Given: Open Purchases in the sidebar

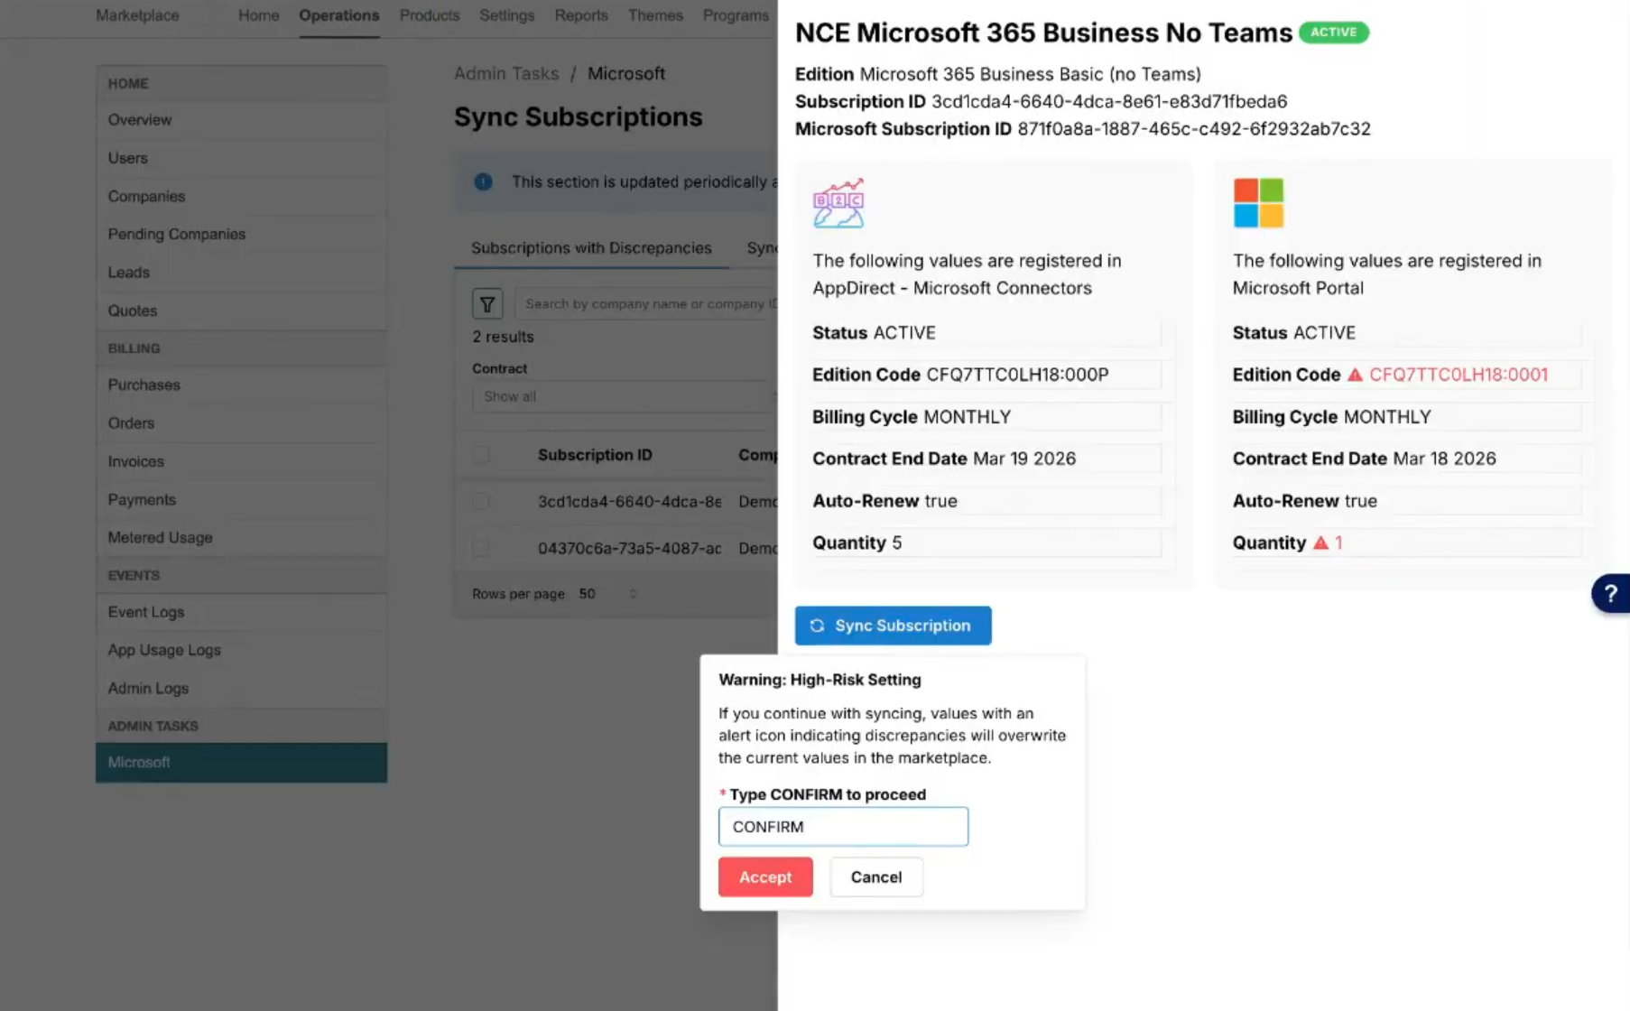Looking at the screenshot, I should [241, 385].
